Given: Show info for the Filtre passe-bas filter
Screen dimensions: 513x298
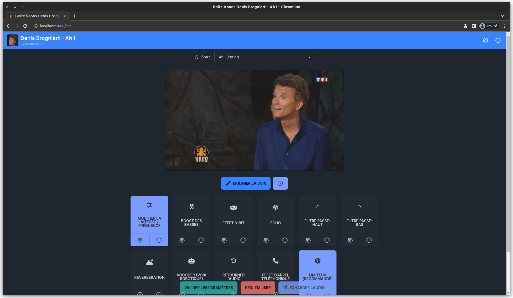Looking at the screenshot, I should click(369, 240).
